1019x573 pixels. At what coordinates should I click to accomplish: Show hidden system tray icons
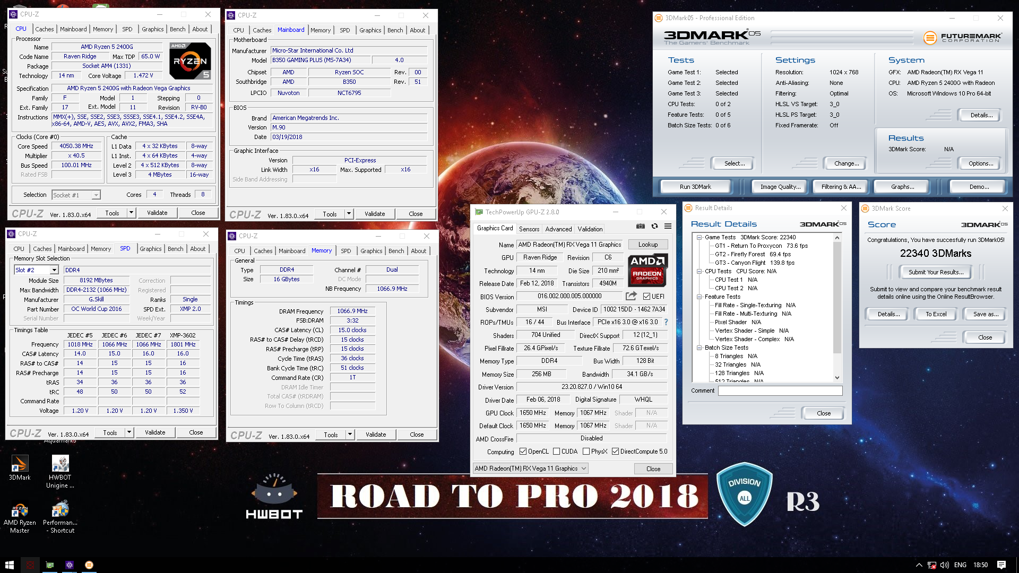point(919,565)
